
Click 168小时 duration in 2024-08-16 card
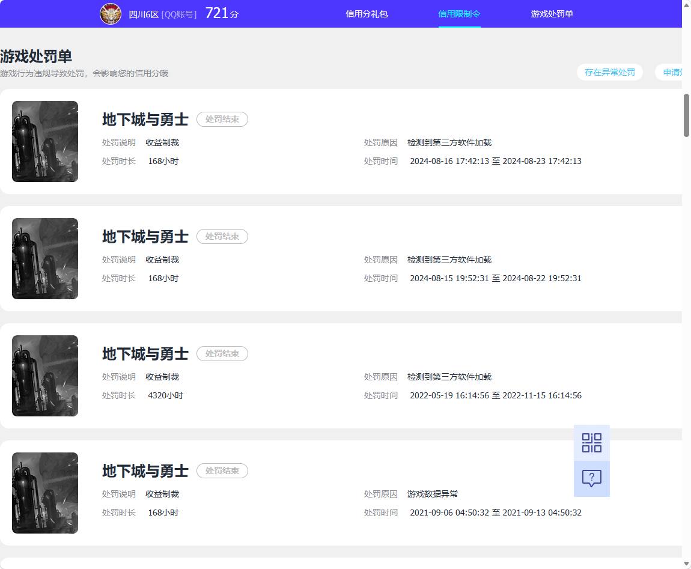163,161
